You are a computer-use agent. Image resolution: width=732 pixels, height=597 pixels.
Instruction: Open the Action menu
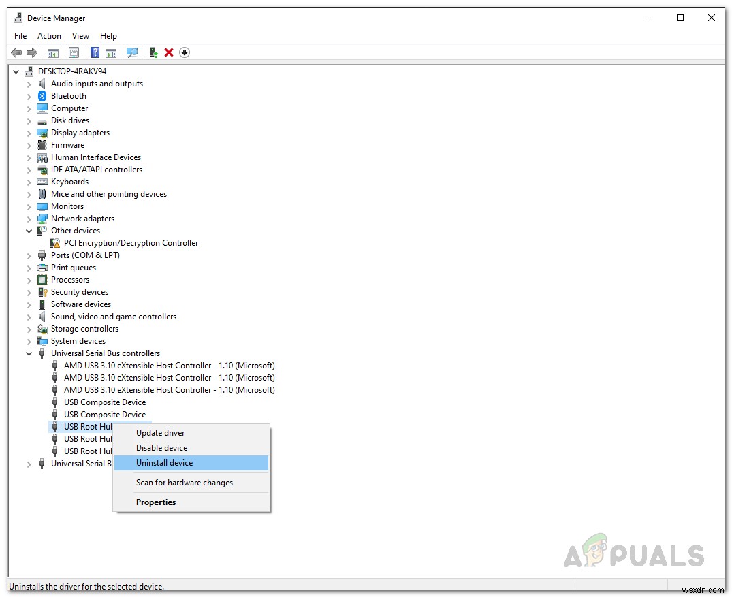[x=49, y=35]
